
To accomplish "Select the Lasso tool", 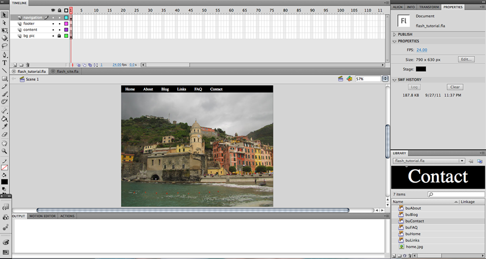I will [4, 46].
